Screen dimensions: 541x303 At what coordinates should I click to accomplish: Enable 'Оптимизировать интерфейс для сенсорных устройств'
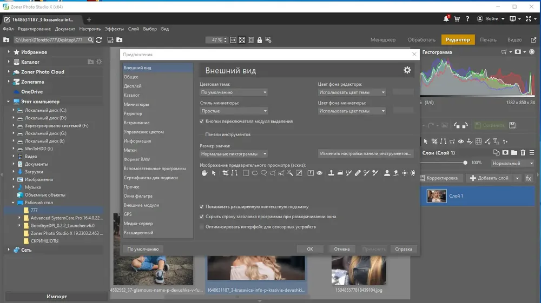202,227
